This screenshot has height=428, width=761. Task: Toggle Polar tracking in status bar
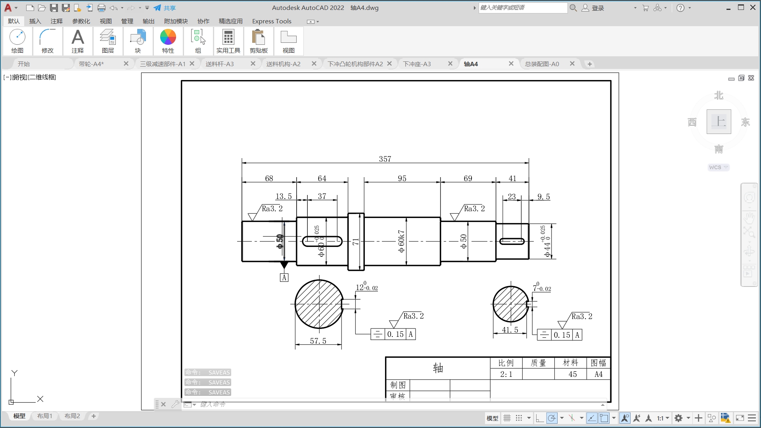click(x=552, y=418)
